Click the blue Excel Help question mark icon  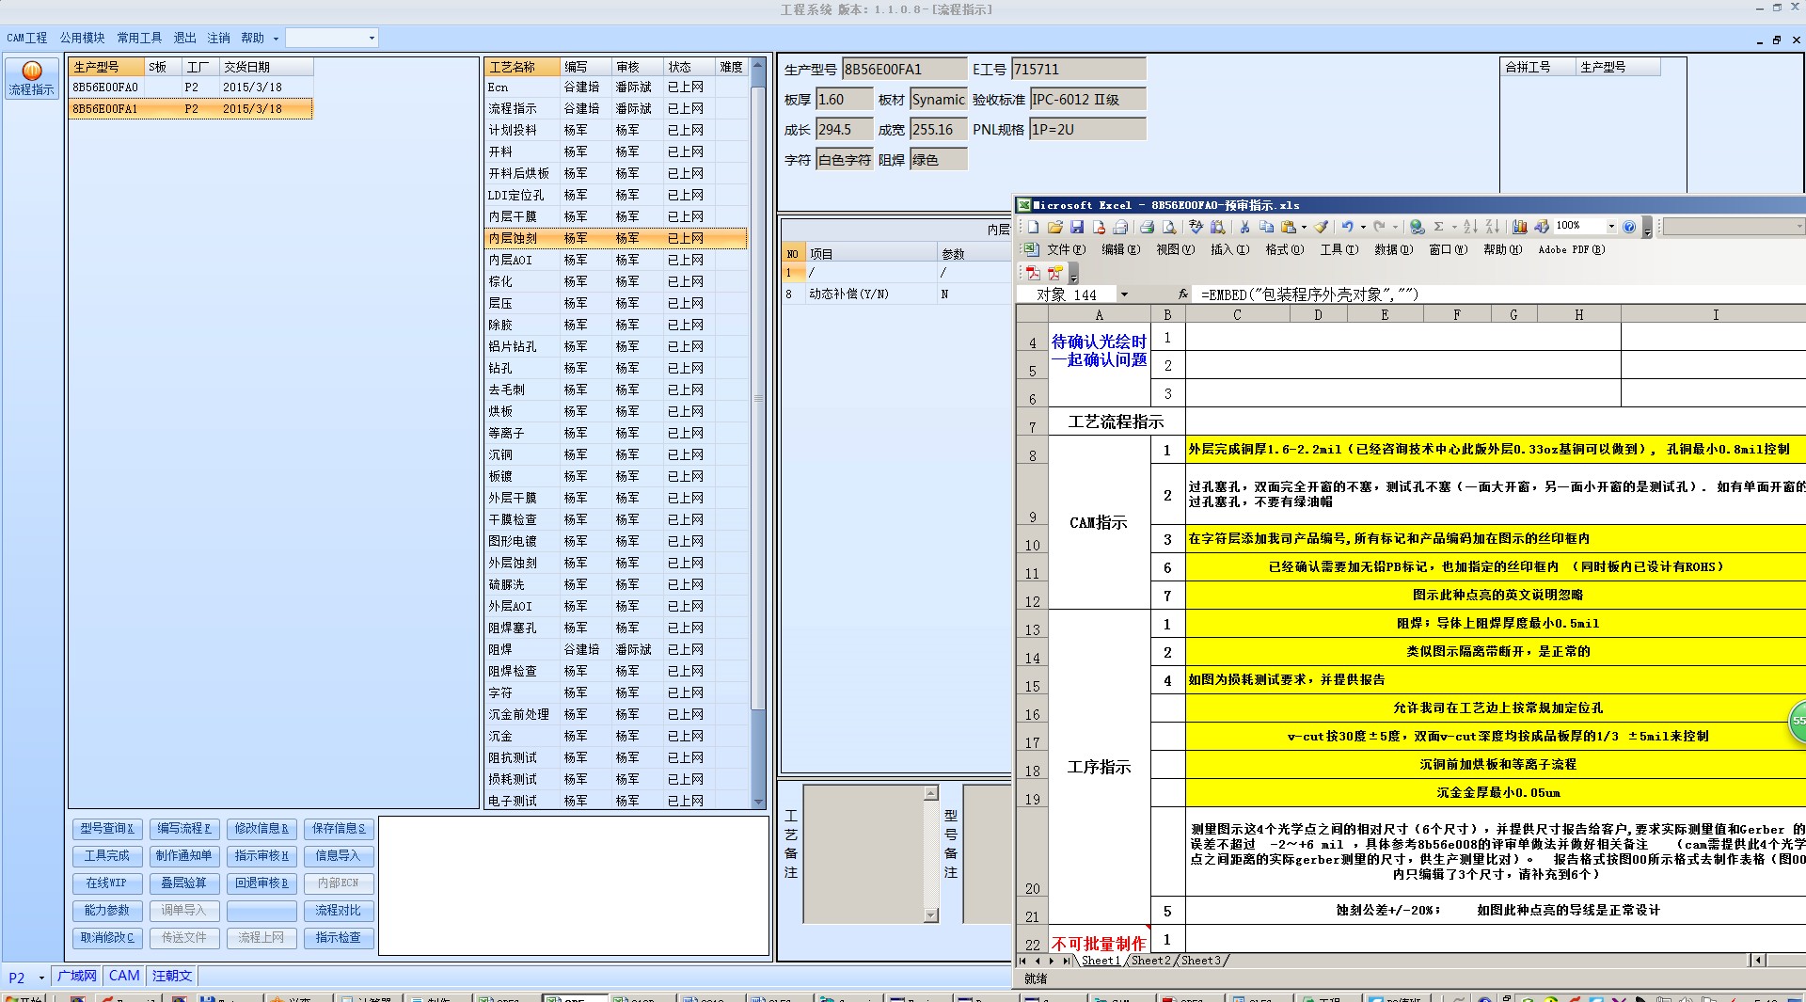1629,227
